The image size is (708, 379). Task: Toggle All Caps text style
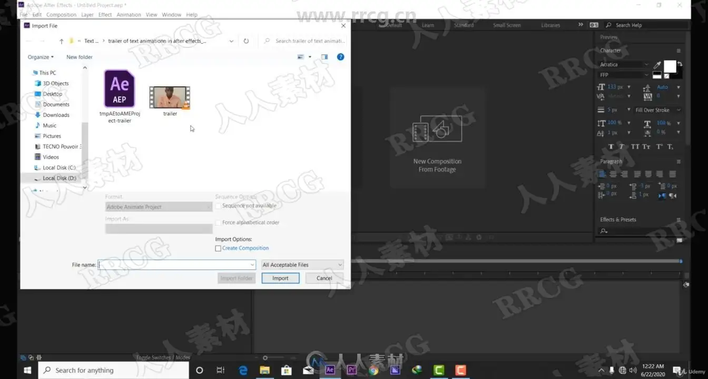[x=635, y=146]
